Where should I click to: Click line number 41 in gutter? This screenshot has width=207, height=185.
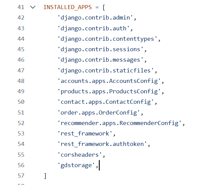tap(21, 7)
